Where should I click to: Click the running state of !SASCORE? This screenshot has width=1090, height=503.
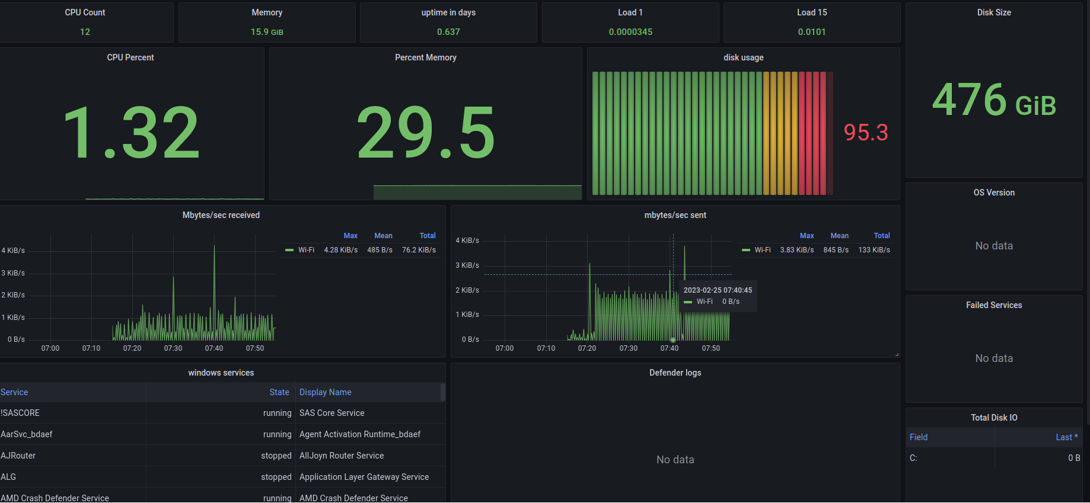point(278,413)
